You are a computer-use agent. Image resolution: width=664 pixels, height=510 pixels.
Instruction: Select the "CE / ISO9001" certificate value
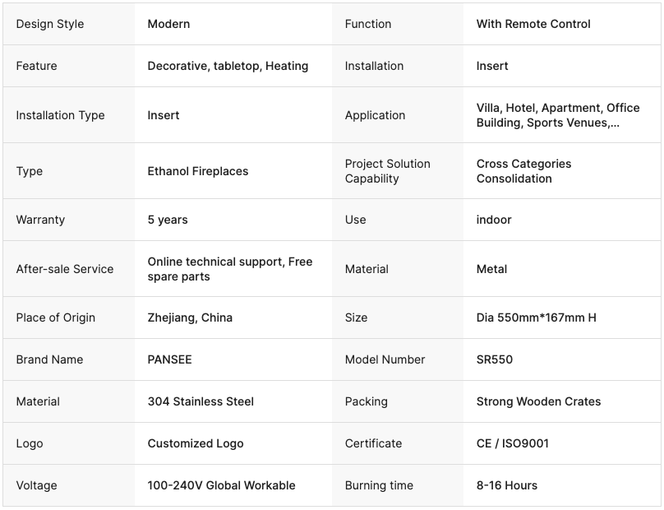tap(512, 443)
